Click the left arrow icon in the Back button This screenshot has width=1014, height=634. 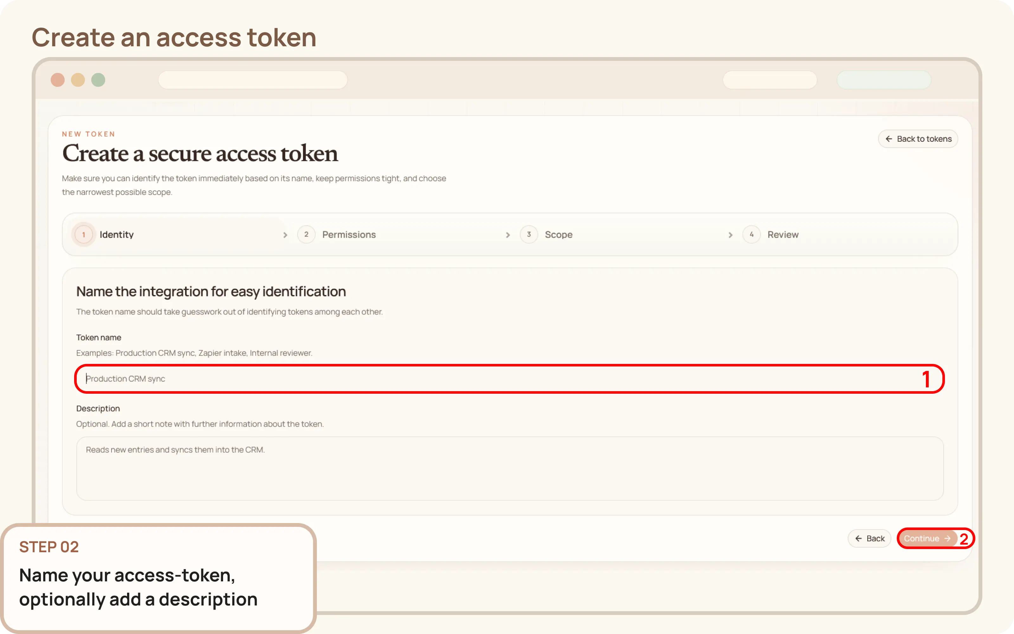coord(858,538)
